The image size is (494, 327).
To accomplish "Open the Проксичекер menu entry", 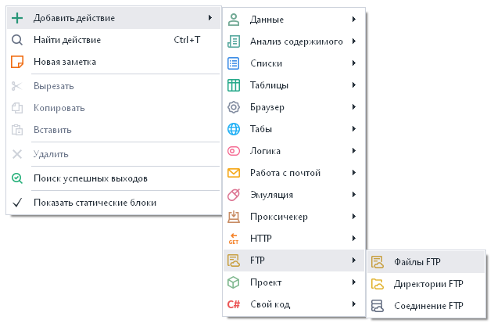I will tap(277, 217).
